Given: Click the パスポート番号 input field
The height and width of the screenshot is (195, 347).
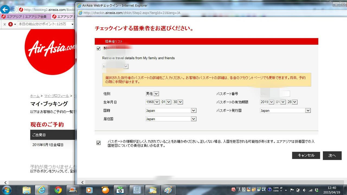Looking at the screenshot, I should (275, 94).
